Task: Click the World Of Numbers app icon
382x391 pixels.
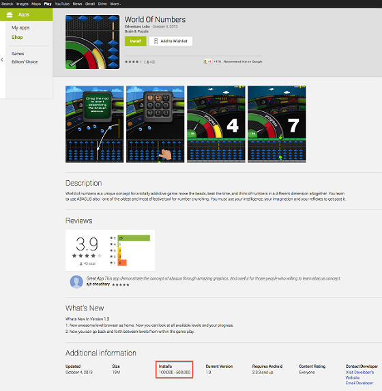Action: [x=93, y=42]
